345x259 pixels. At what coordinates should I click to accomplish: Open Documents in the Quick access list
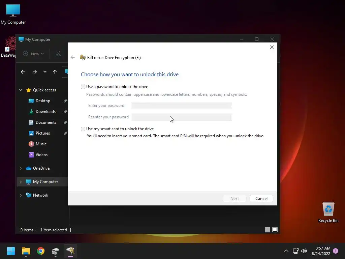click(x=46, y=122)
